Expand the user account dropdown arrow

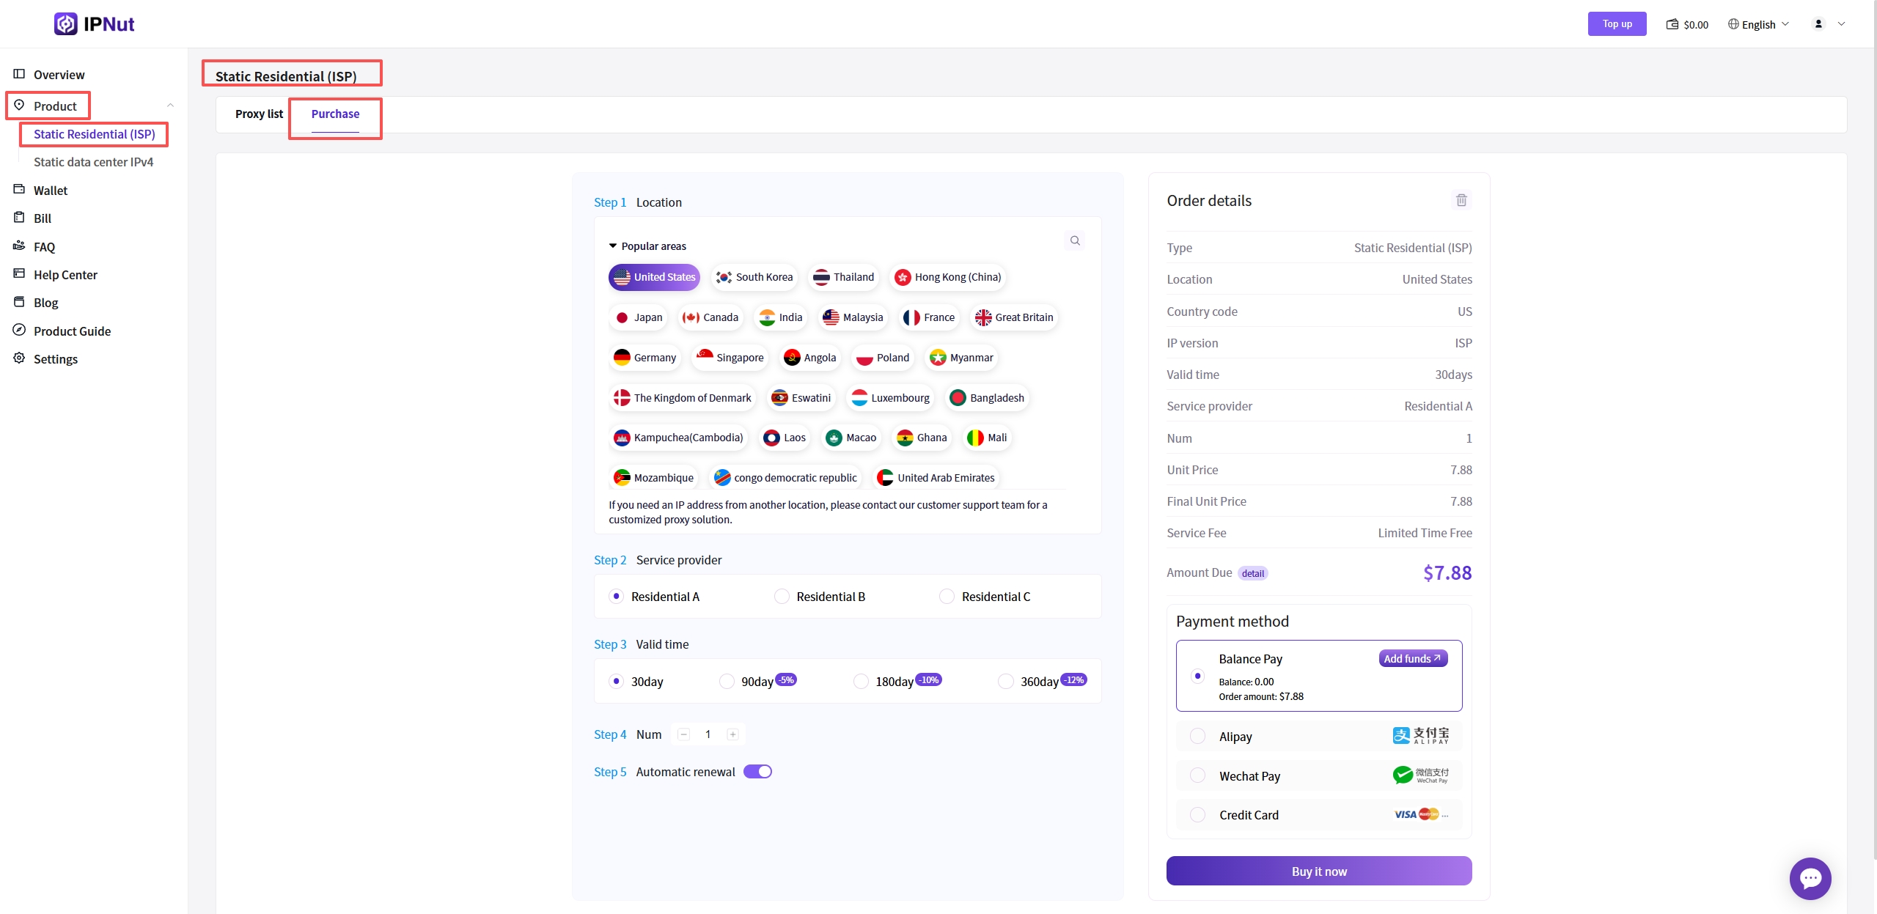[x=1841, y=24]
